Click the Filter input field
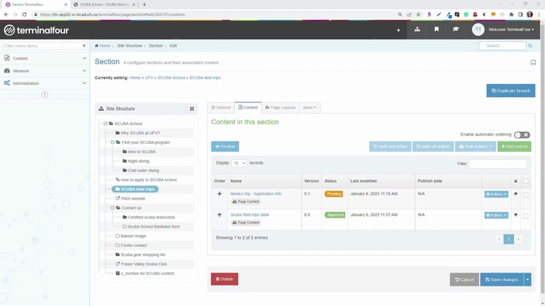This screenshot has width=545, height=306. pos(497,163)
